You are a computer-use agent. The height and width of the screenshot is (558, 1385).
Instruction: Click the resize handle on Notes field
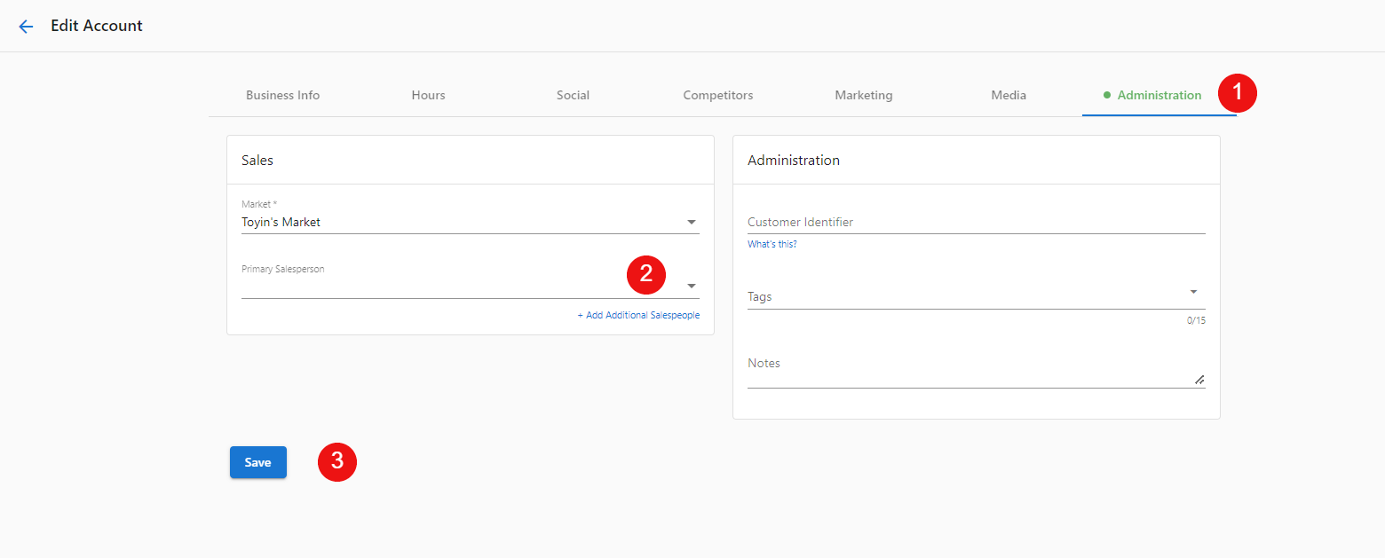(1199, 380)
